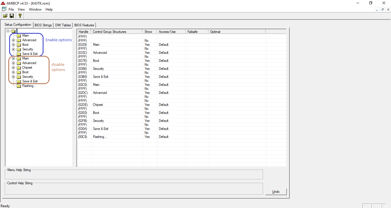Viewport: 391px width, 208px height.
Task: Click the Undo button
Action: [x=276, y=192]
